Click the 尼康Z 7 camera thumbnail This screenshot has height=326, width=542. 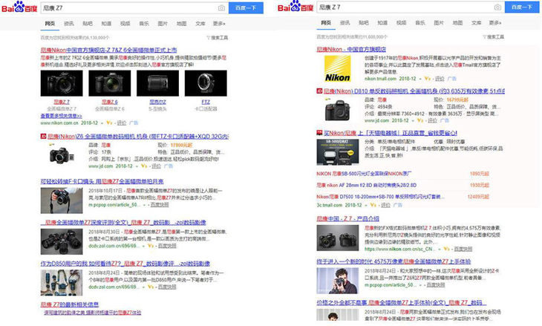(62, 83)
